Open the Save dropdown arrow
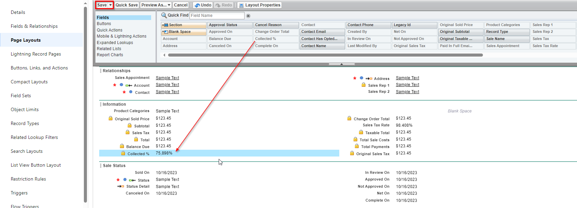The height and width of the screenshot is (208, 577). coord(110,5)
